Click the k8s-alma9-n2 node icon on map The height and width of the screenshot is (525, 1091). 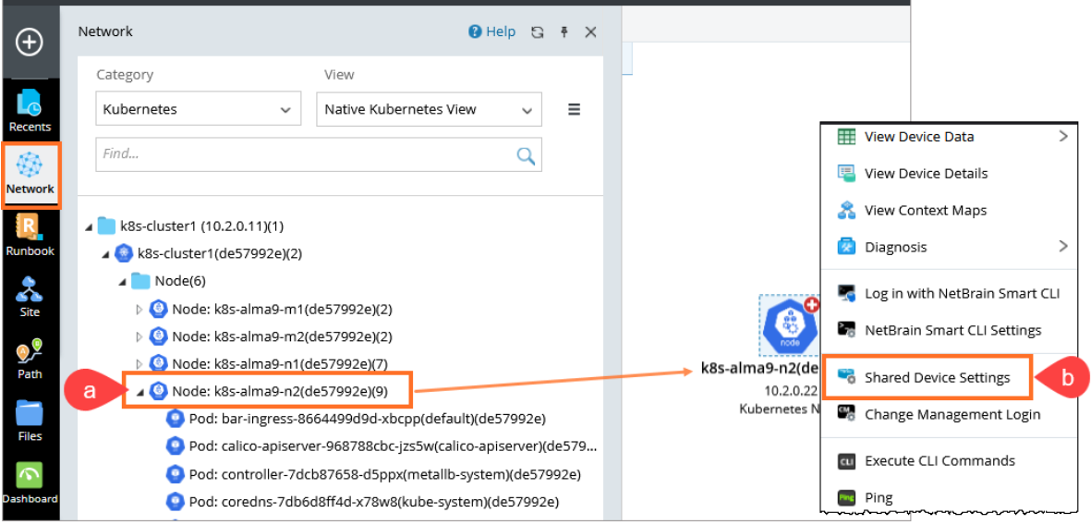point(790,326)
